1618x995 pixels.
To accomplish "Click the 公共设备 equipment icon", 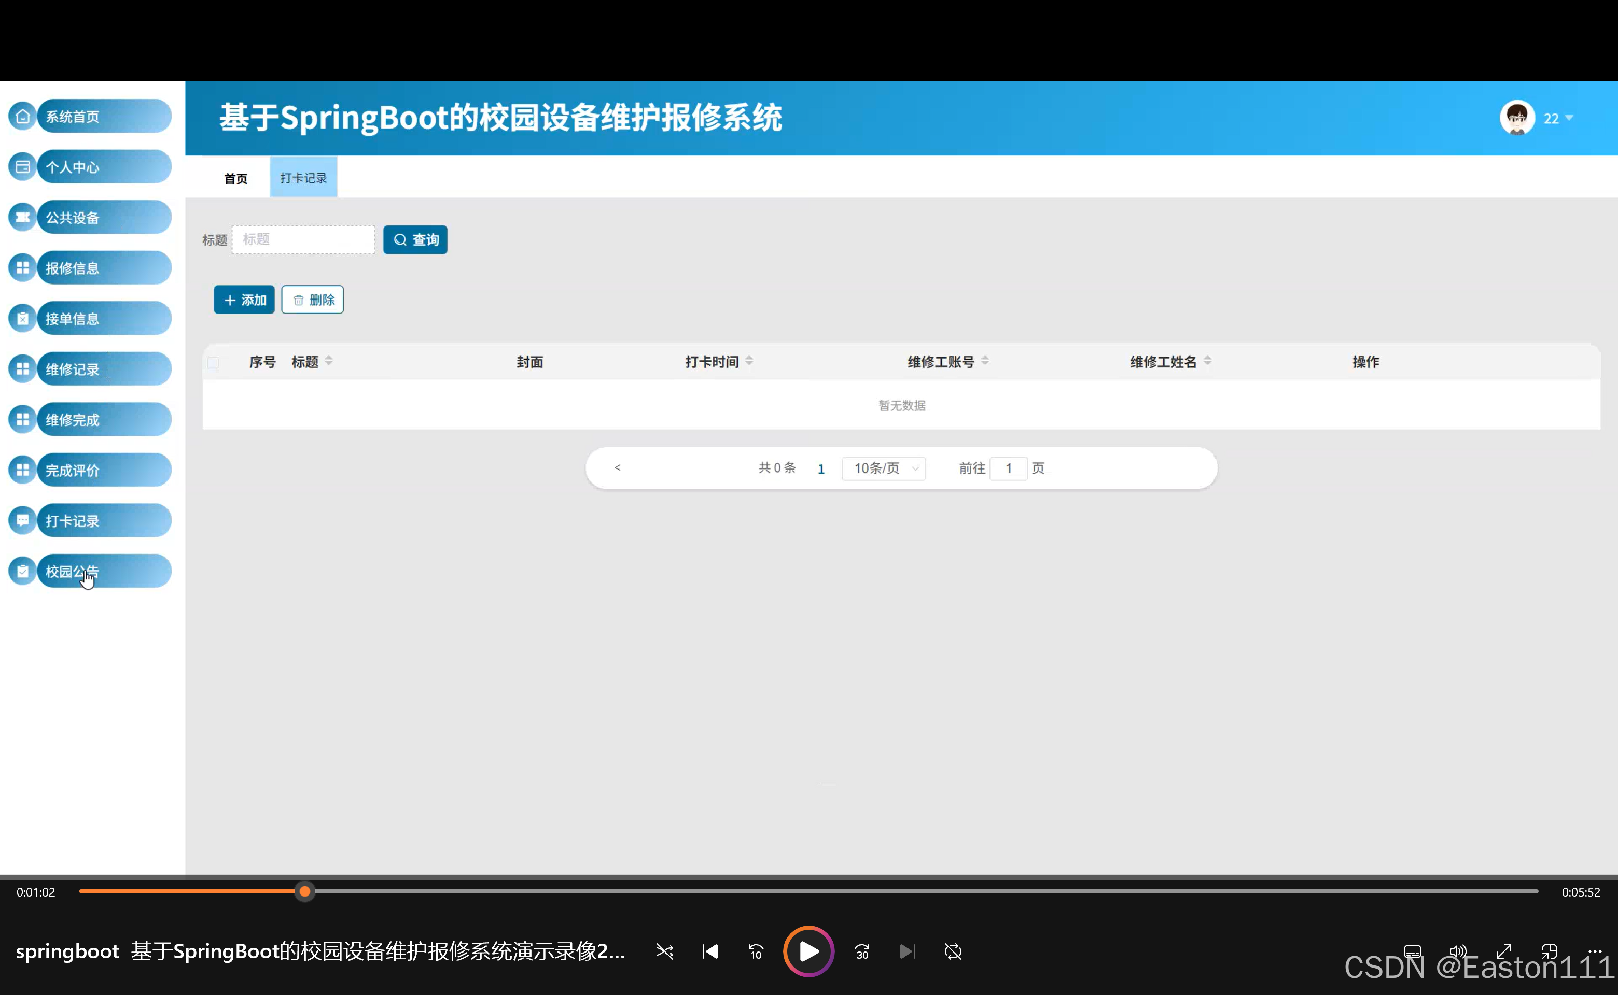I will point(22,217).
